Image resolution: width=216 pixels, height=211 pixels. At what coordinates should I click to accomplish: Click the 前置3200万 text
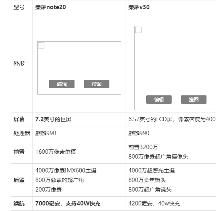click(143, 147)
